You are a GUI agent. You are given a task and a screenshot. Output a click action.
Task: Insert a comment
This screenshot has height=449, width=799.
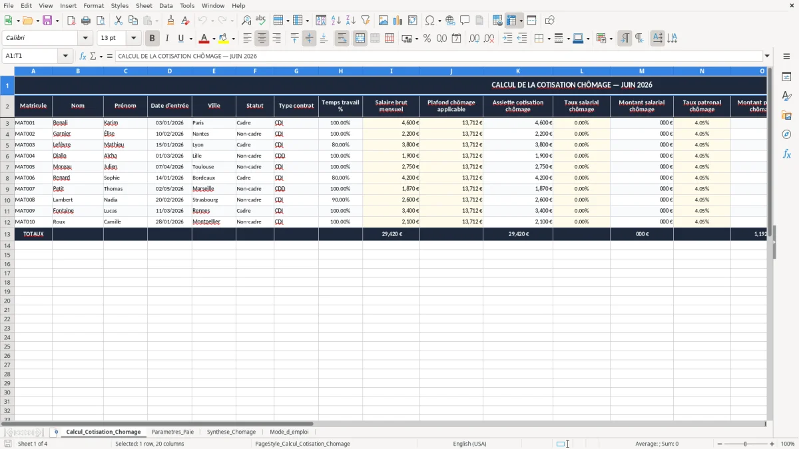coord(465,21)
